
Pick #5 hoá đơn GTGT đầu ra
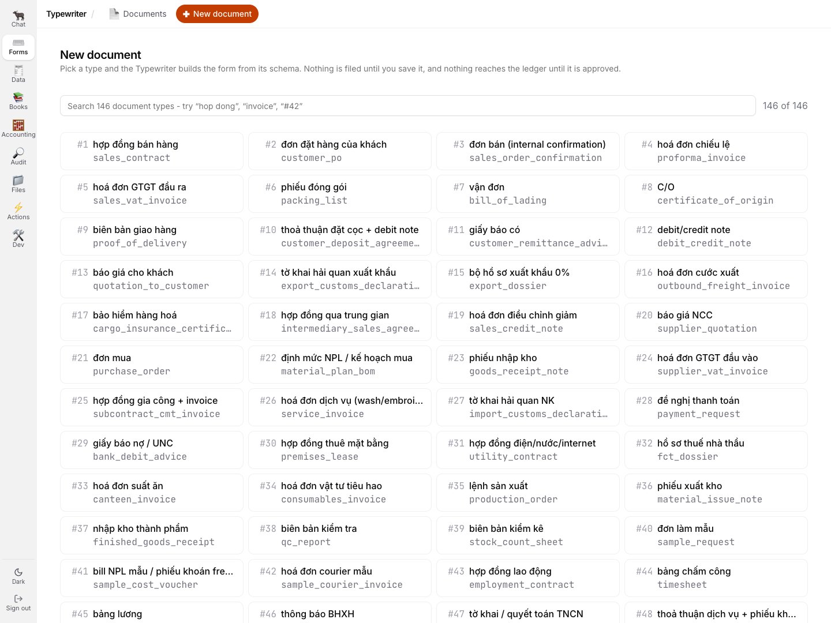point(152,194)
